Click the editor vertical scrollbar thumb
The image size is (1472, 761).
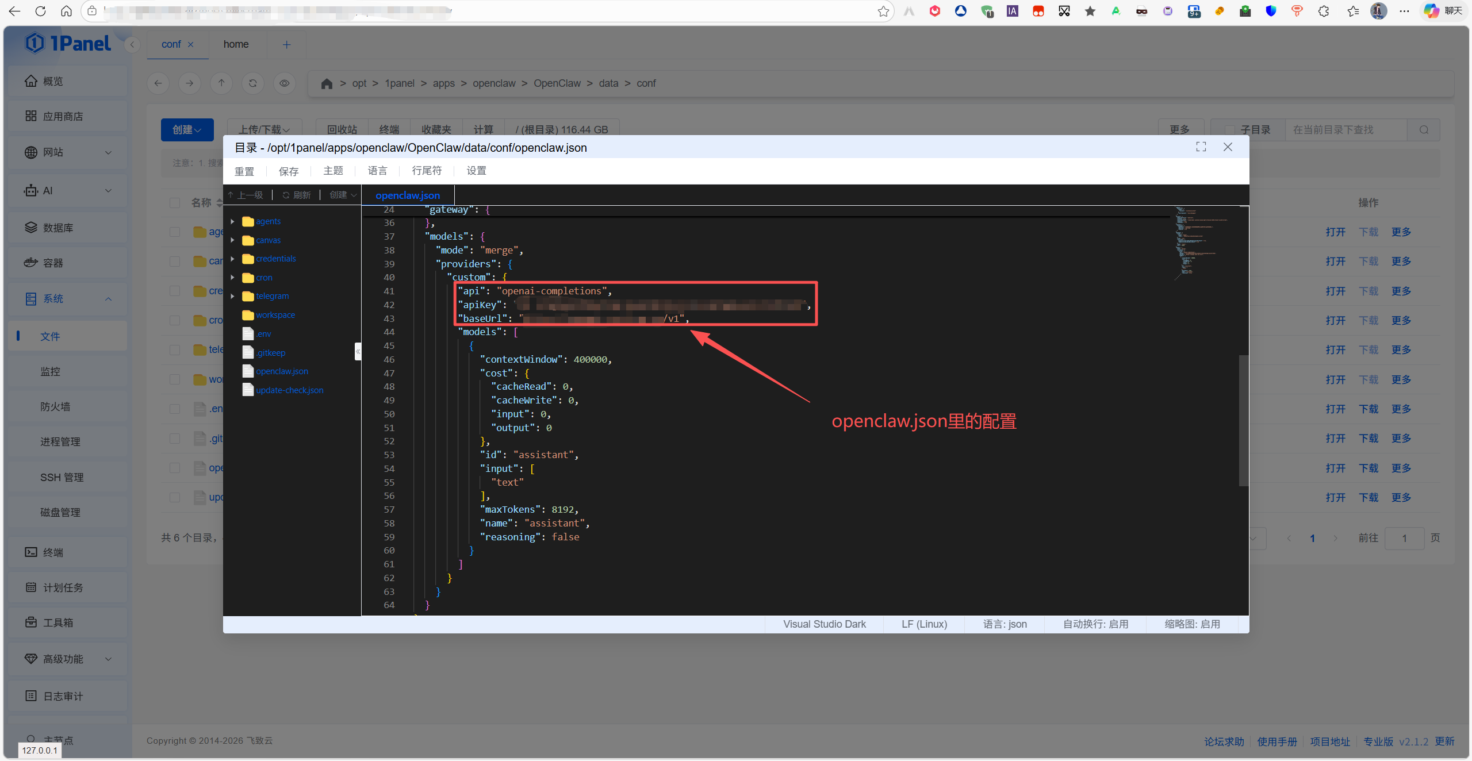[1243, 420]
